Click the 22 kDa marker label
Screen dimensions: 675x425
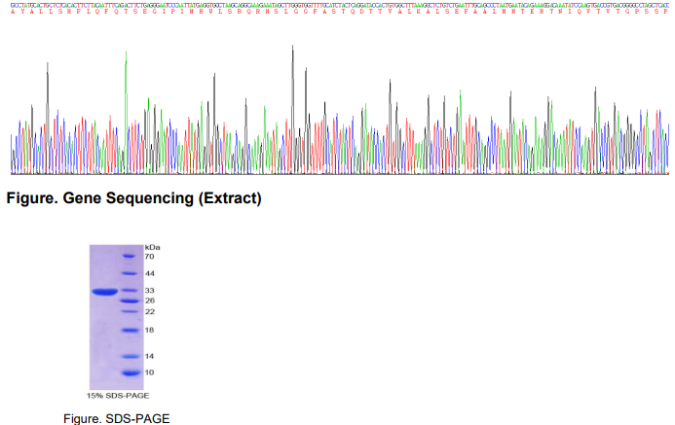tap(150, 312)
